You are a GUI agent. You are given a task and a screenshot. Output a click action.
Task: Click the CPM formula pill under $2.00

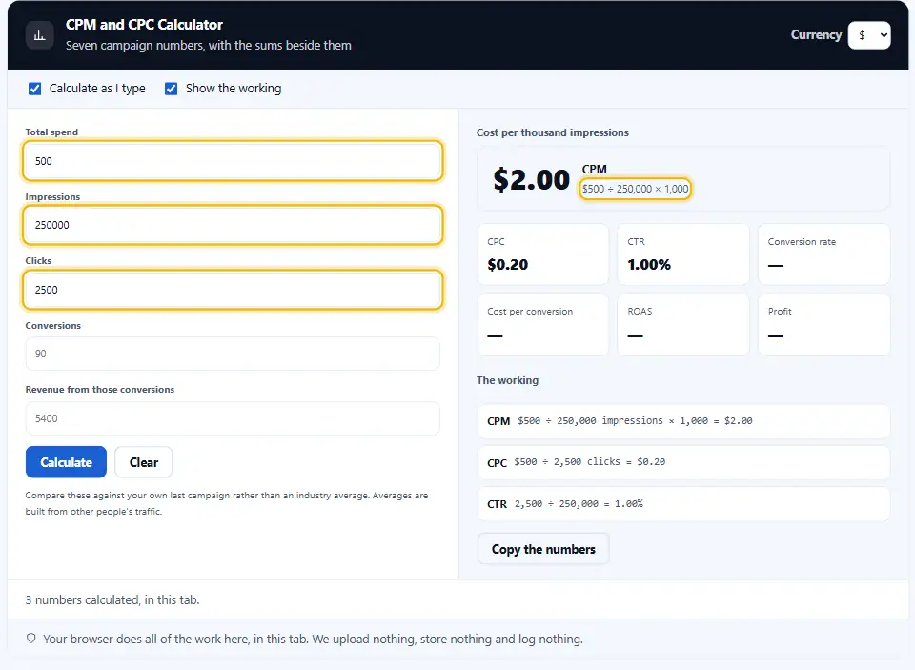[635, 189]
